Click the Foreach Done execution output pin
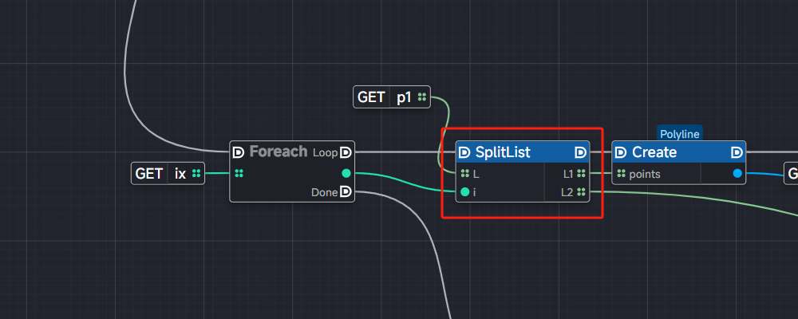Screen dimensions: 798x319 click(x=346, y=191)
